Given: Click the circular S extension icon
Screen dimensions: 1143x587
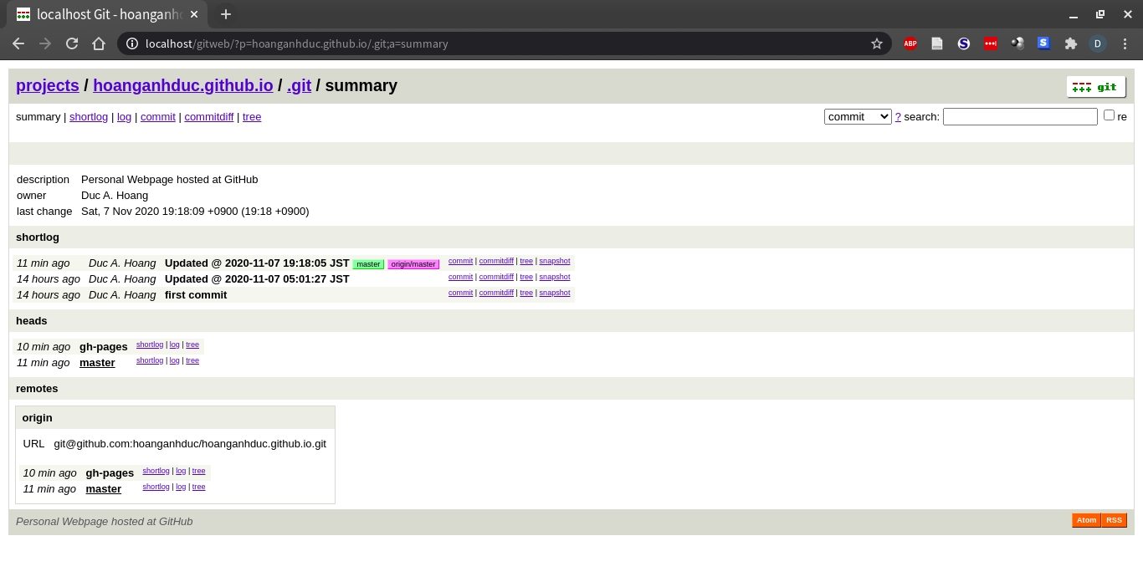Looking at the screenshot, I should tap(964, 43).
